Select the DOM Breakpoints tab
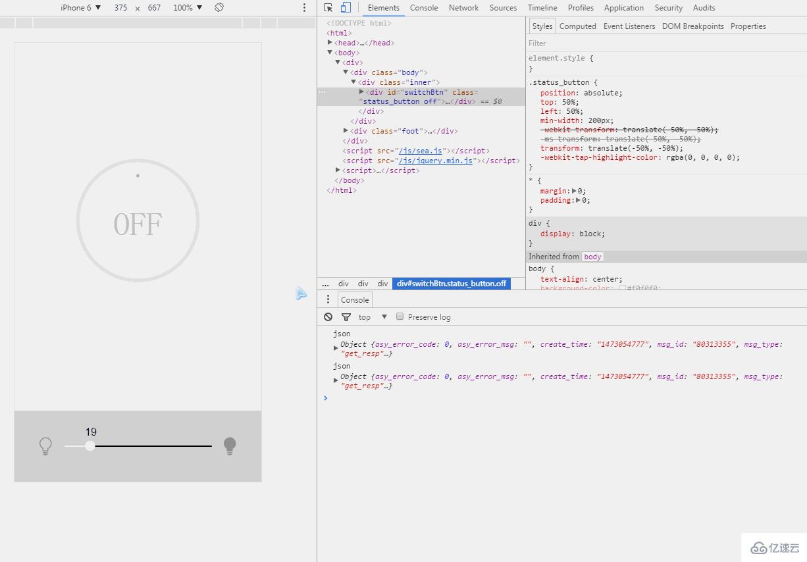This screenshot has height=562, width=807. pyautogui.click(x=693, y=26)
